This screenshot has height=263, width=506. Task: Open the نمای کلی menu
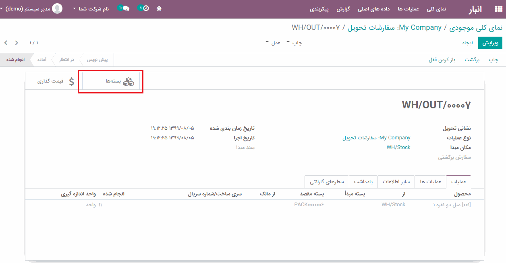coord(436,9)
